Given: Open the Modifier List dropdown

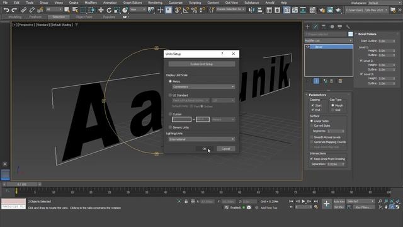Looking at the screenshot, I should 329,40.
